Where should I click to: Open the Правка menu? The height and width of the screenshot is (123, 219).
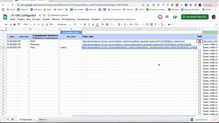pos(21,19)
